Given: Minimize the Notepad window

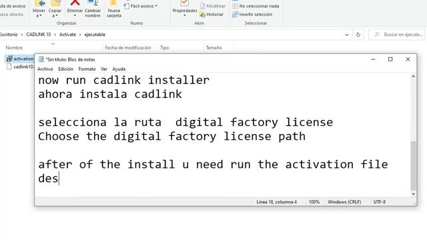Looking at the screenshot, I should click(373, 59).
